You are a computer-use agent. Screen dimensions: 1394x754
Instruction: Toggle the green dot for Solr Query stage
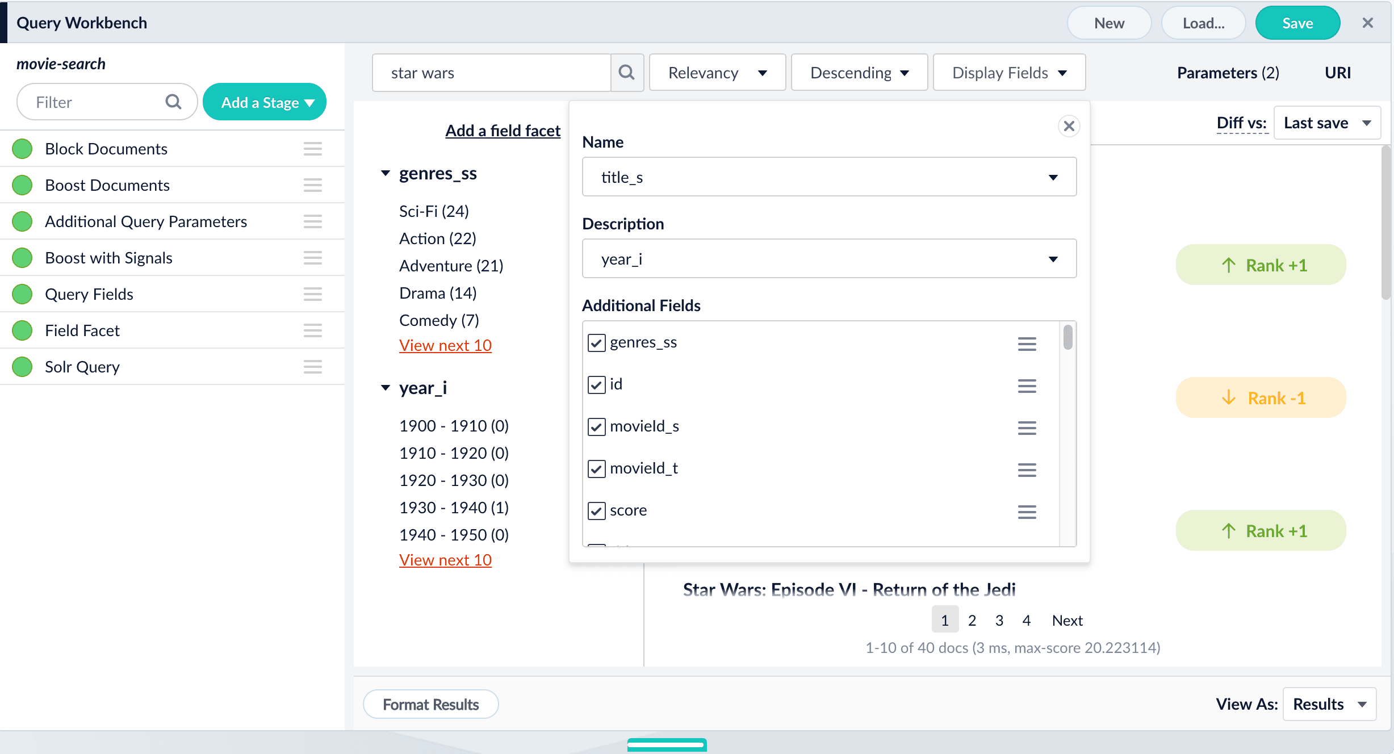[x=22, y=367]
